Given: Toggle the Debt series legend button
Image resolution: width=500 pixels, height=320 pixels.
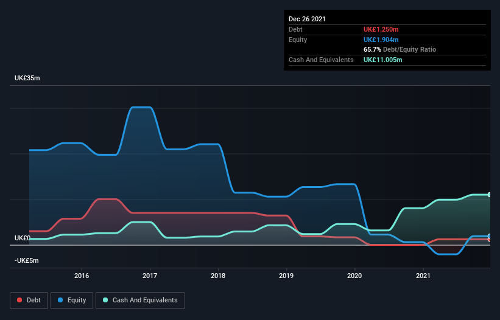Looking at the screenshot, I should coord(29,301).
